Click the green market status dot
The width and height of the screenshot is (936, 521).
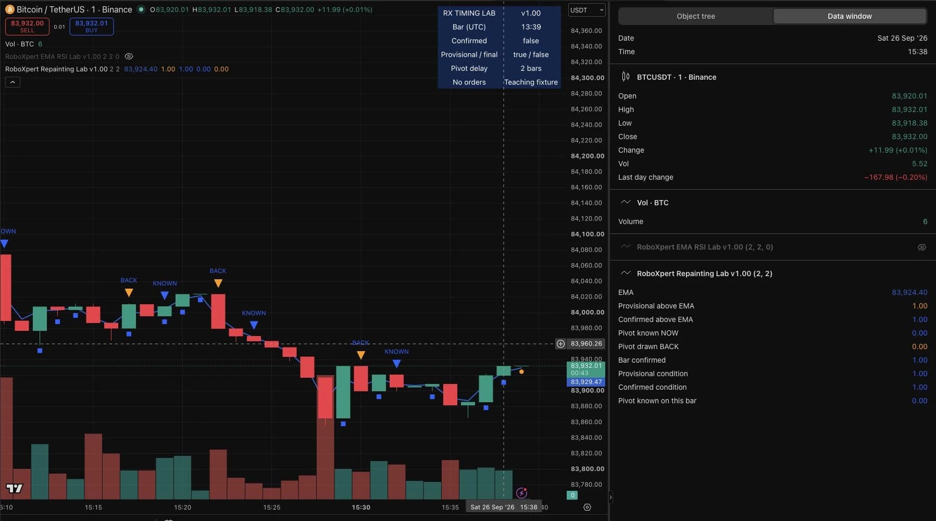pyautogui.click(x=141, y=9)
